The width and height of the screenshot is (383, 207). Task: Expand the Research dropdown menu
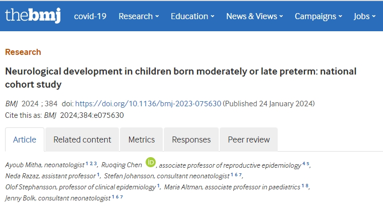tap(139, 16)
